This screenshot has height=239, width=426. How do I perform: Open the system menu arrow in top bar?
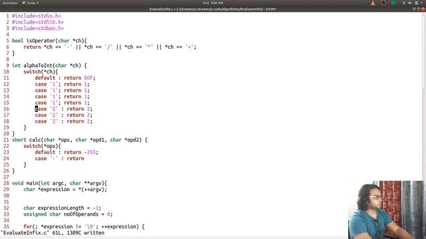421,3
